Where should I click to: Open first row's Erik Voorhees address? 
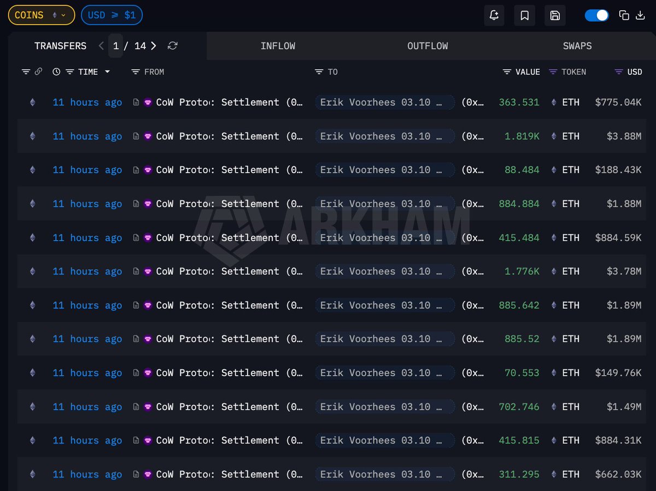[384, 102]
